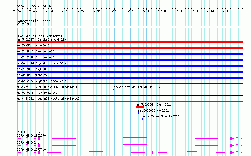This screenshot has height=156, width=251.
Task: Click the tiny esv3661869 Besenbacher2015 marker
Action: [113, 90]
